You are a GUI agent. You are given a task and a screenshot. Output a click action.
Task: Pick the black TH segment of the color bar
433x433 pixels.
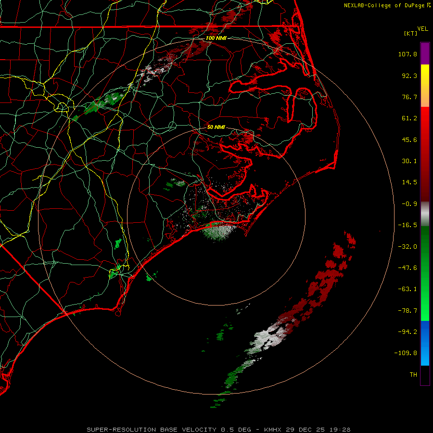425,375
